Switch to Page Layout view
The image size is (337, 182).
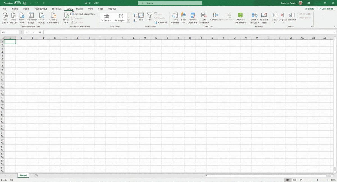coord(295,180)
